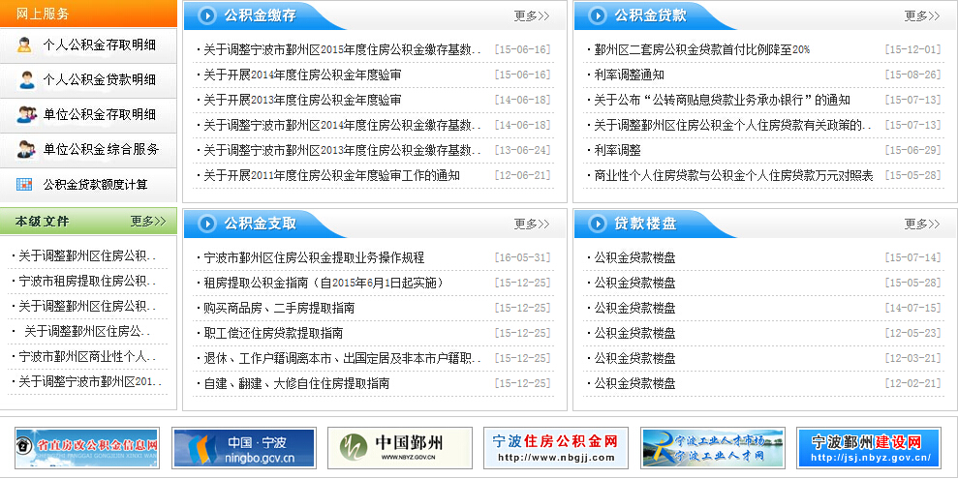Open 公积金贷款楼盘 entry dated 12-02-21
Viewport: 958px width, 479px height.
coord(634,384)
